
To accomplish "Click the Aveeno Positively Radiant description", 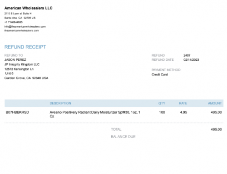I will pyautogui.click(x=95, y=114).
